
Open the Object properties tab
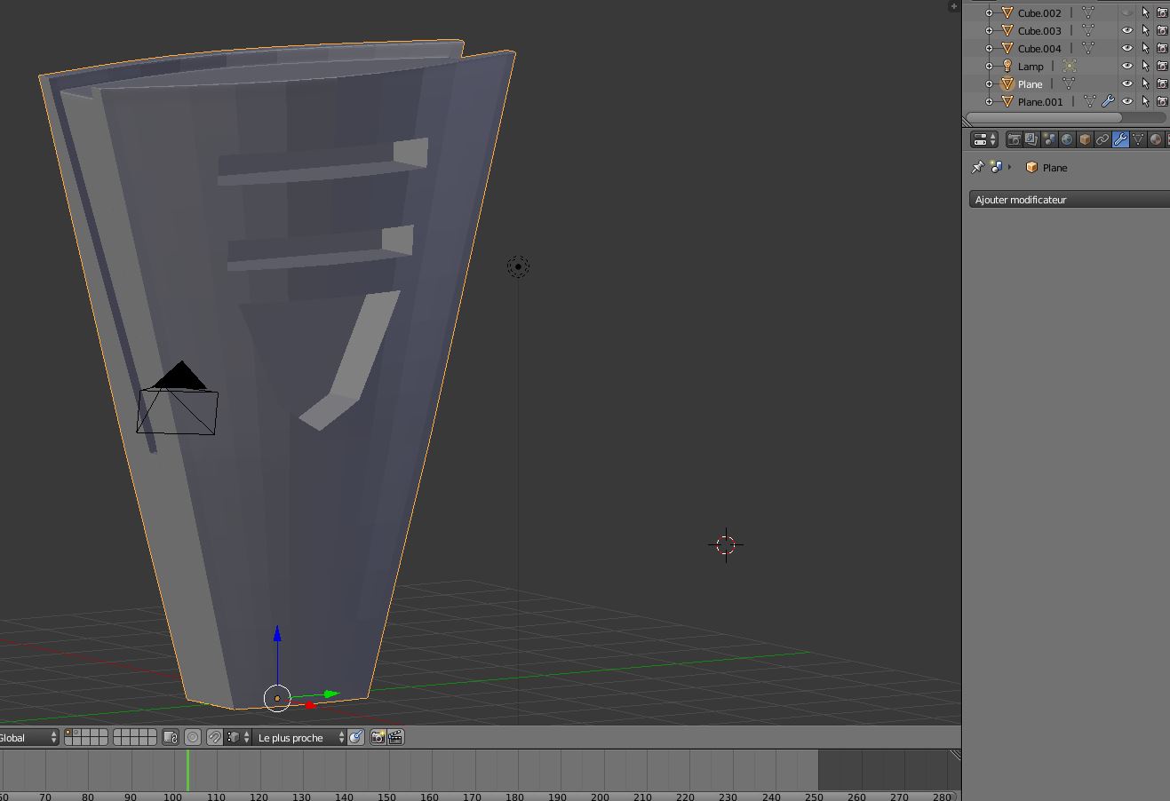click(x=1085, y=139)
